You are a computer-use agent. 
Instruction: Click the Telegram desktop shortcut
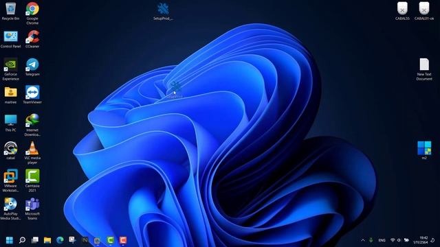point(32,67)
